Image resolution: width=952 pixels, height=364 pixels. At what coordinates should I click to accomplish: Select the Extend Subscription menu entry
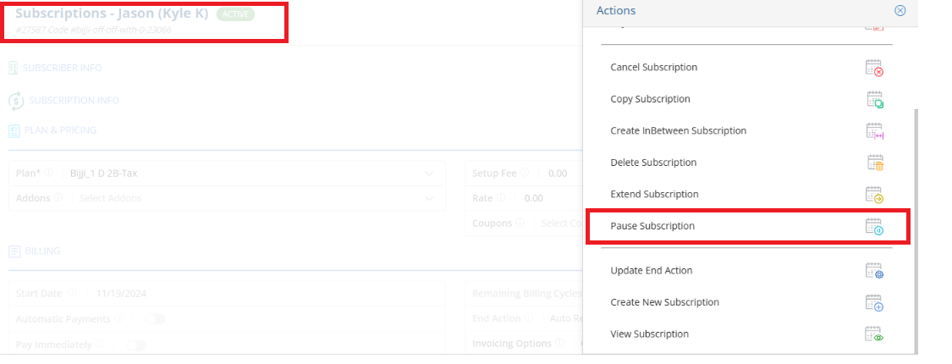pos(747,194)
